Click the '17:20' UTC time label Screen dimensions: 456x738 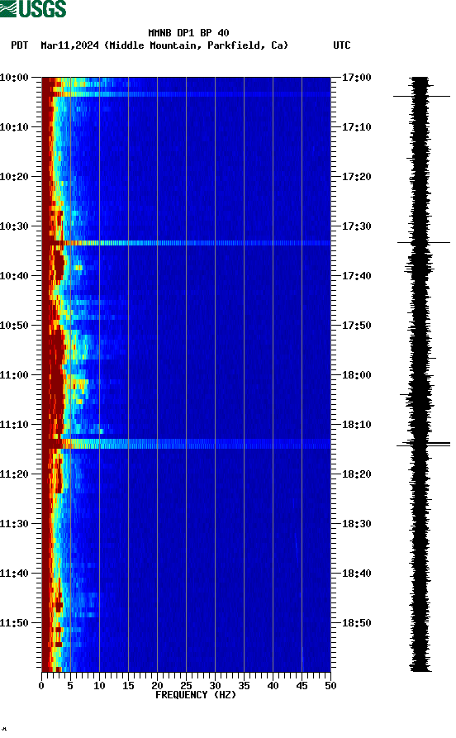pyautogui.click(x=357, y=177)
